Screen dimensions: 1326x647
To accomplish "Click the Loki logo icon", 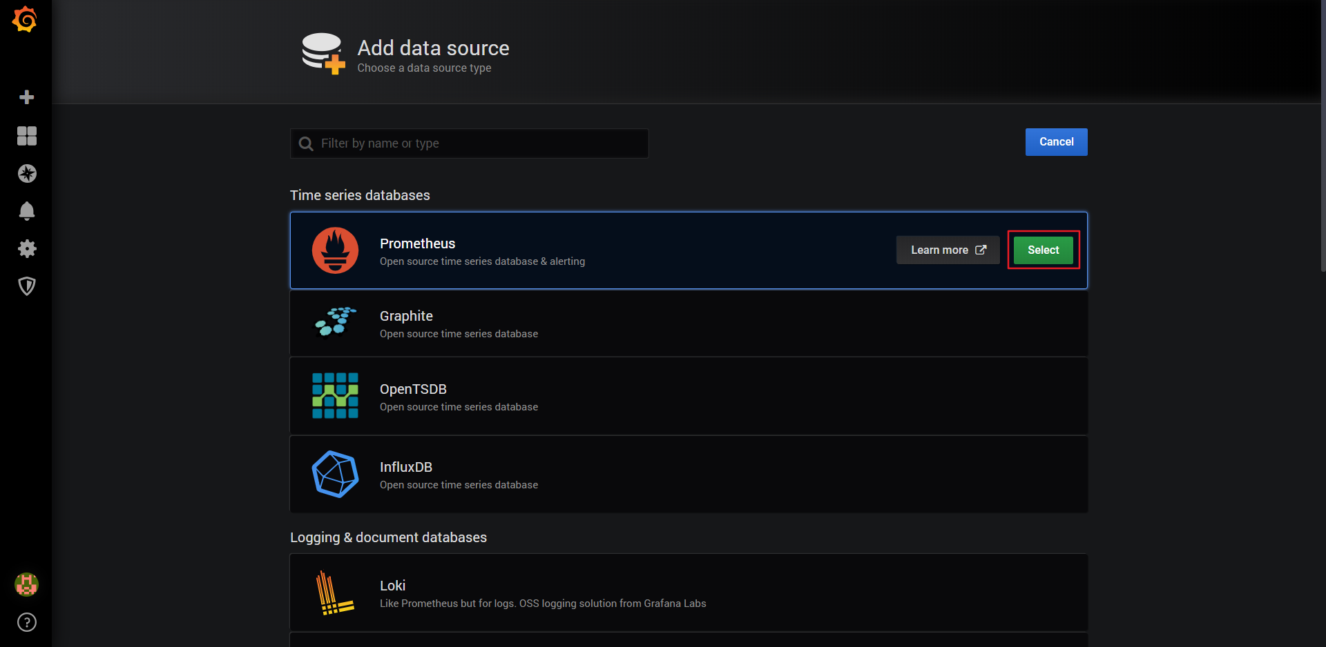I will click(335, 593).
